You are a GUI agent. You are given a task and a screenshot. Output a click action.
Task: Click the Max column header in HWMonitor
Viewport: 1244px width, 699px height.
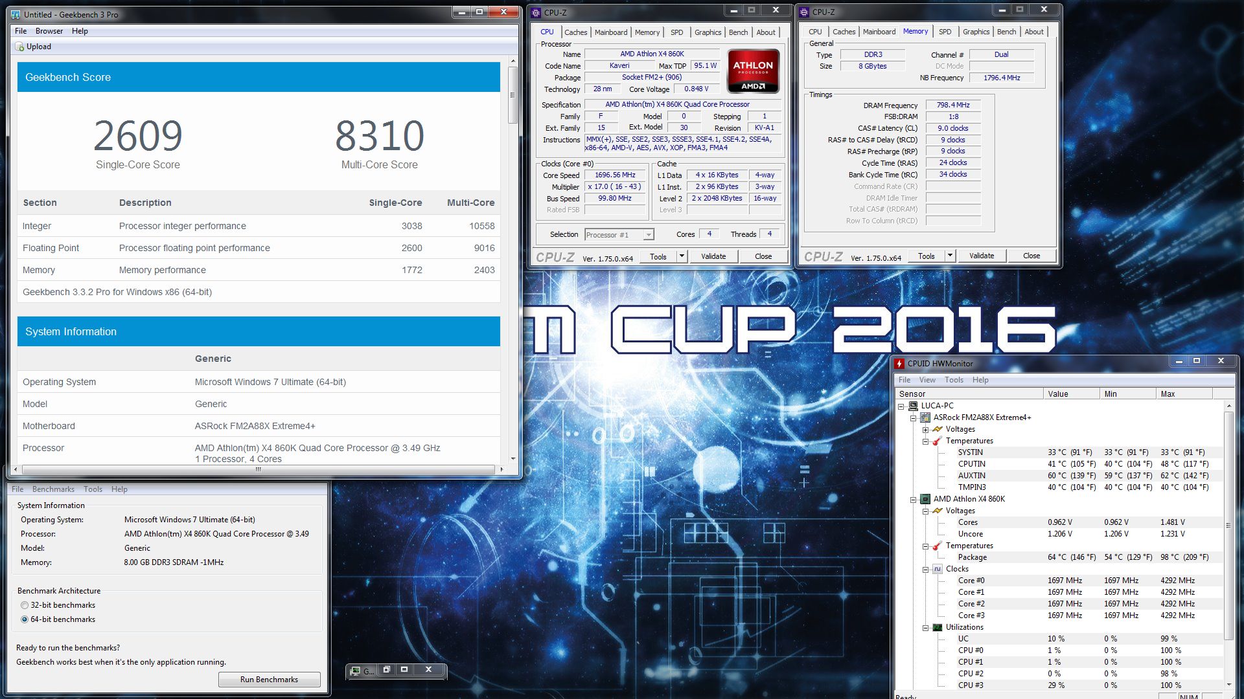point(1184,394)
